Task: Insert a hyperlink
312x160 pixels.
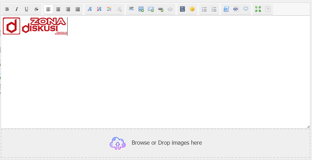Action: click(161, 9)
